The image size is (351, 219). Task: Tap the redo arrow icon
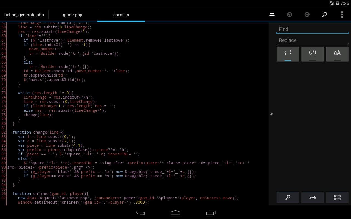tap(307, 15)
